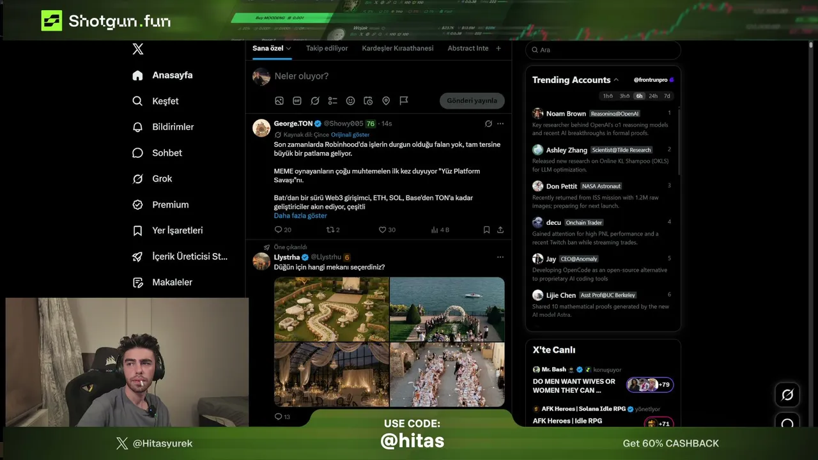Click the flag icon in composer
The width and height of the screenshot is (818, 460).
404,101
